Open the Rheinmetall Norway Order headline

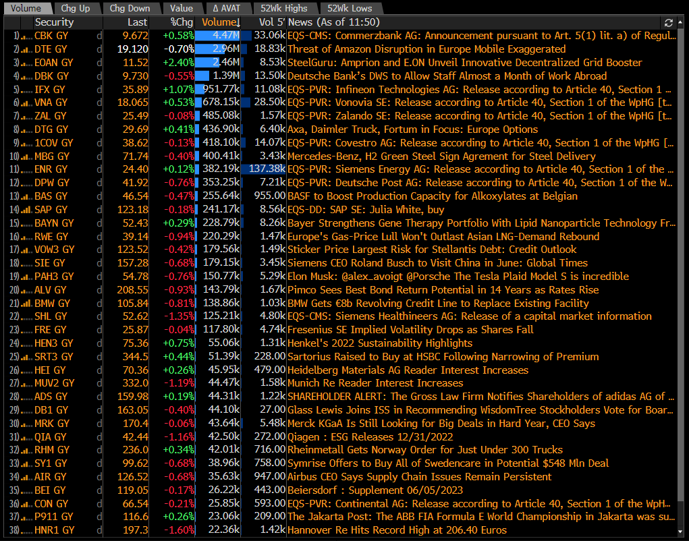click(425, 450)
